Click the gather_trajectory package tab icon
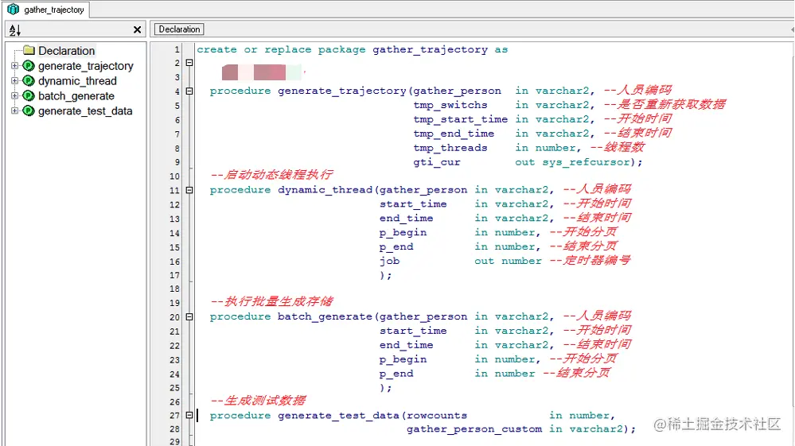Viewport: 795px width, 446px height. [14, 9]
